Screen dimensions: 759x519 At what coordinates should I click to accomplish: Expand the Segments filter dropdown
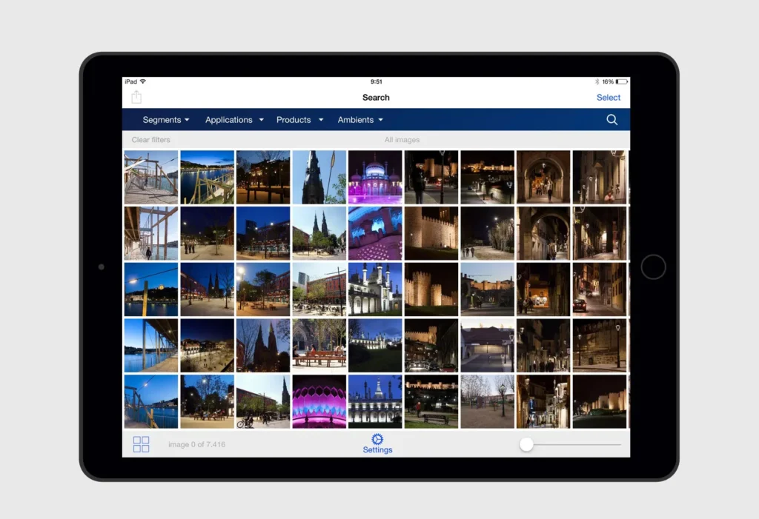pos(166,120)
